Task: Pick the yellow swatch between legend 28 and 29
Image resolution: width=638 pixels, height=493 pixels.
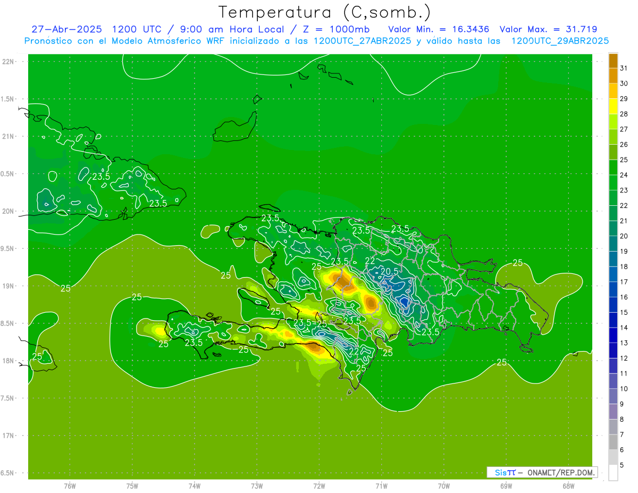Action: 613,106
